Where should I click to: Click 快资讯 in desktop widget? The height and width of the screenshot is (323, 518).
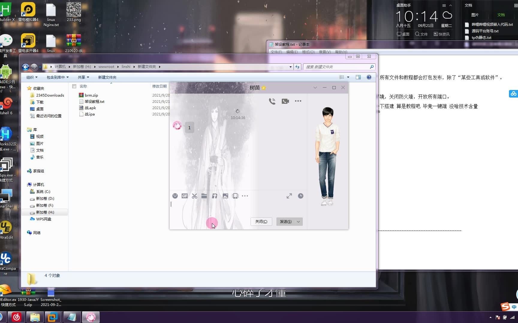[442, 34]
